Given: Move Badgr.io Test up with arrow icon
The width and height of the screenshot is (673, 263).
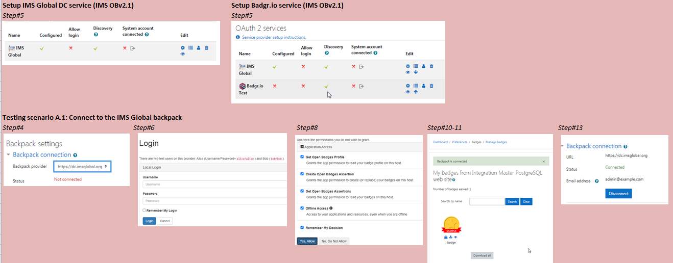Looking at the screenshot, I should pyautogui.click(x=416, y=92).
